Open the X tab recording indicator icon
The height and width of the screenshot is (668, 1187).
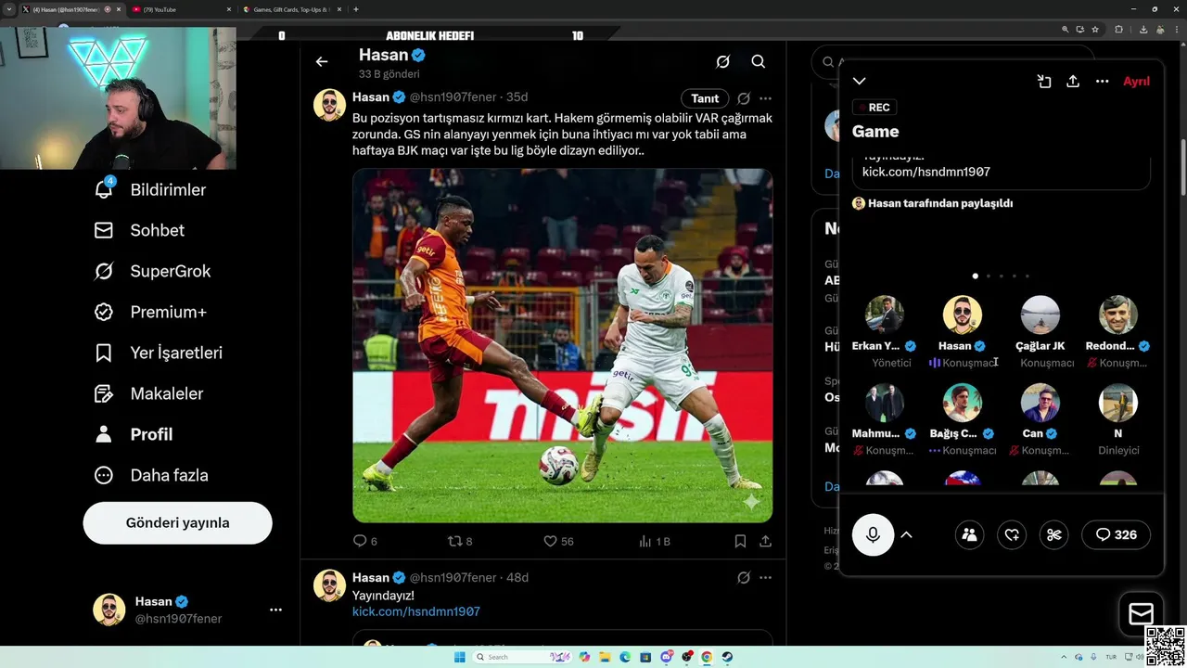[108, 9]
